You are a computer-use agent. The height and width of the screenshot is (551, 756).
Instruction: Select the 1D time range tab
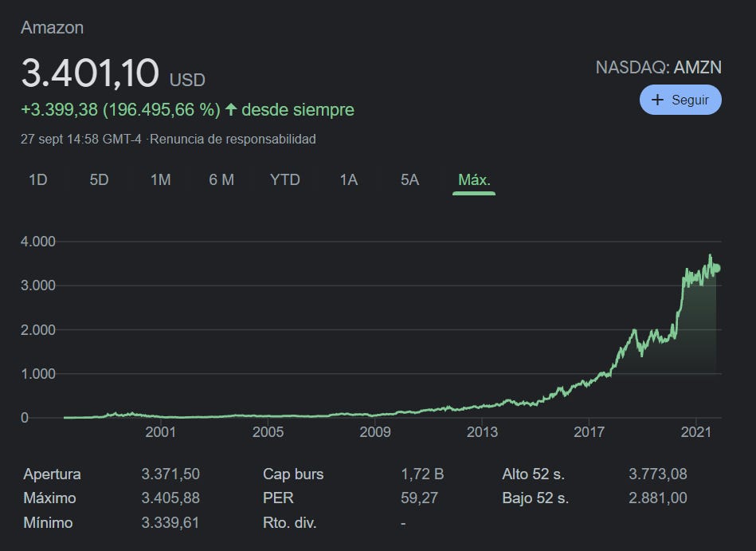[x=38, y=180]
